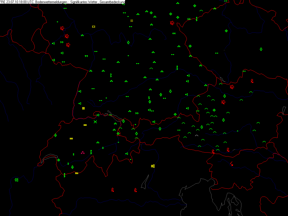This screenshot has width=288, height=216.
Task: Click the FRE 23.07.10 18:00 UTC timestamp
Action: pos(17,2)
